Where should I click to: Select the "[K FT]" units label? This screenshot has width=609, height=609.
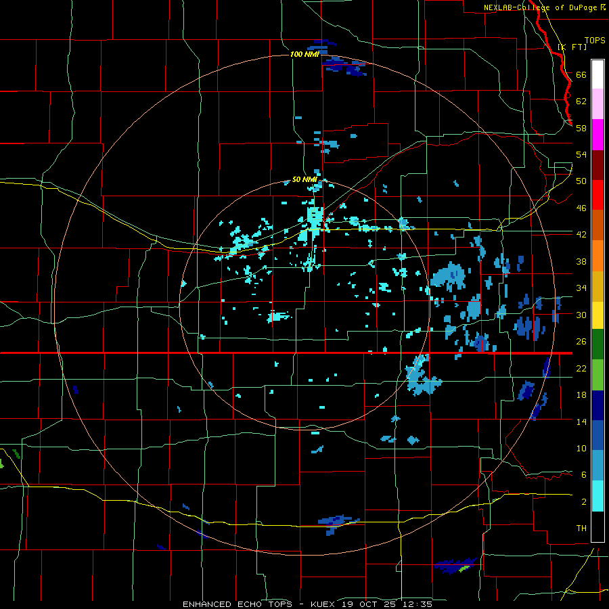click(x=572, y=47)
